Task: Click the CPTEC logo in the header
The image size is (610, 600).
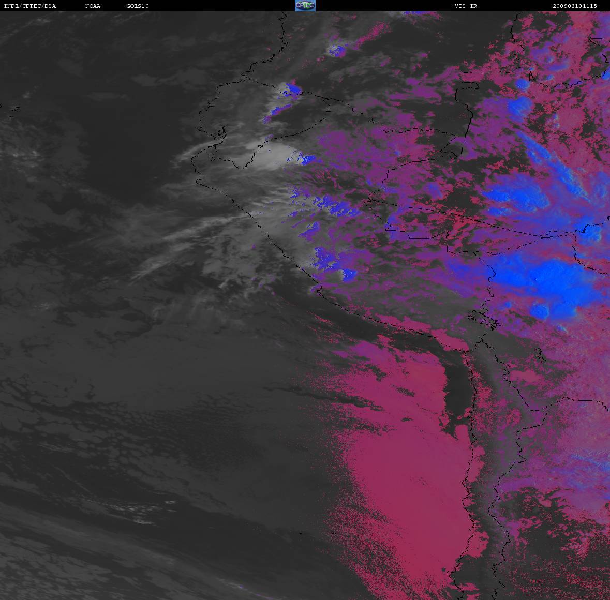Action: coord(305,6)
